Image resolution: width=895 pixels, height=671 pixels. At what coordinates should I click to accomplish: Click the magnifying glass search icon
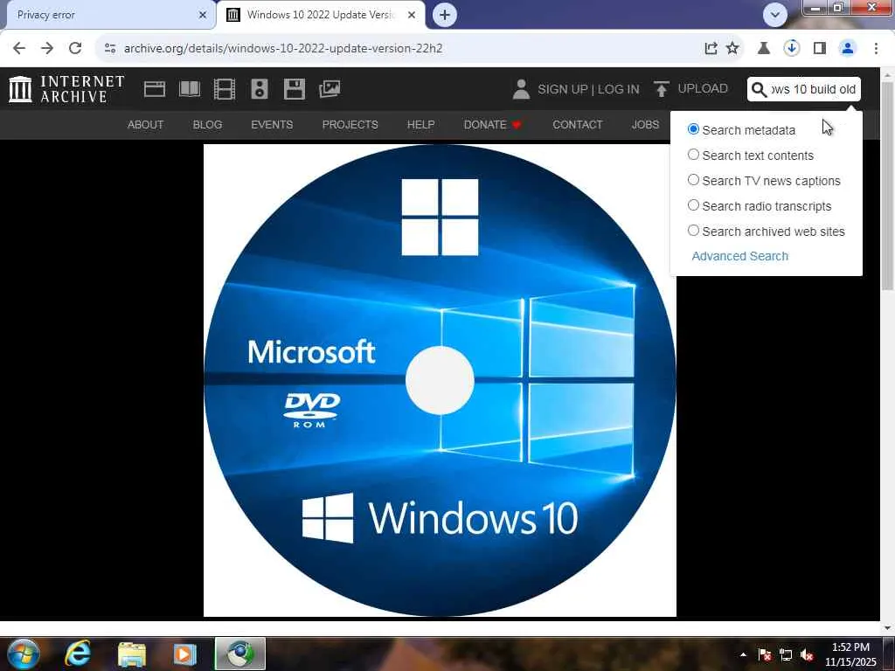pos(759,90)
